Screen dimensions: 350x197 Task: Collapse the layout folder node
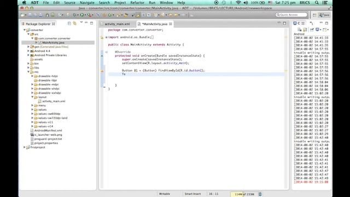coord(33,97)
